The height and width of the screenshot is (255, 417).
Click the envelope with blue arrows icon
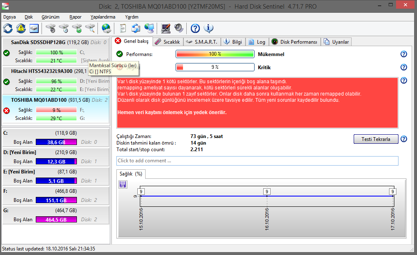[136, 28]
